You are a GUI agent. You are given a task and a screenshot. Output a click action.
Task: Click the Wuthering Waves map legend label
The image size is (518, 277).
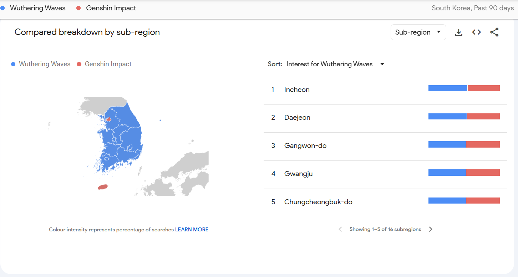click(45, 64)
